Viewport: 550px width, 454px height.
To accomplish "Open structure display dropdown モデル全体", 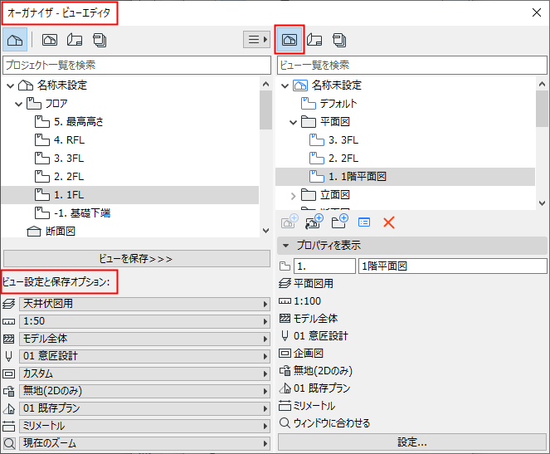I will (x=144, y=339).
